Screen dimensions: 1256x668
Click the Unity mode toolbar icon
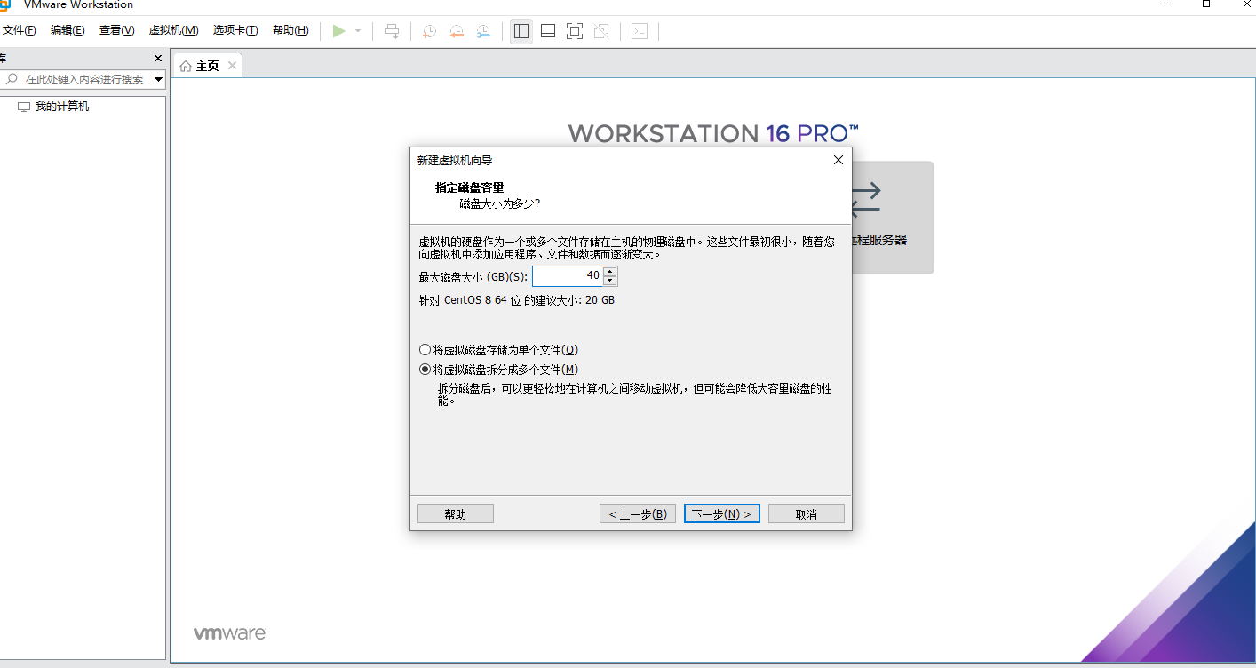tap(601, 31)
